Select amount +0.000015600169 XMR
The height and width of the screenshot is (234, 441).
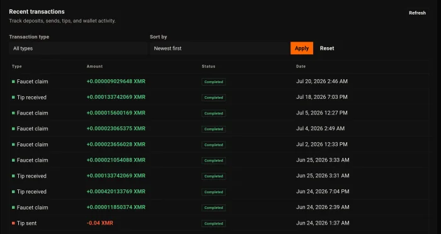tap(116, 113)
